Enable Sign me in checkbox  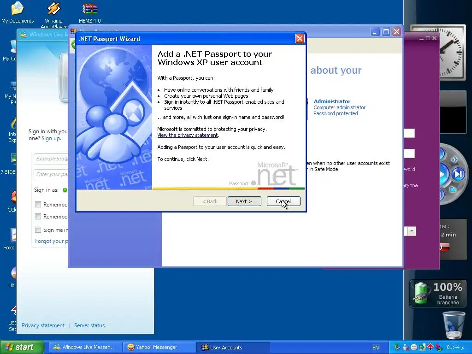click(x=38, y=230)
